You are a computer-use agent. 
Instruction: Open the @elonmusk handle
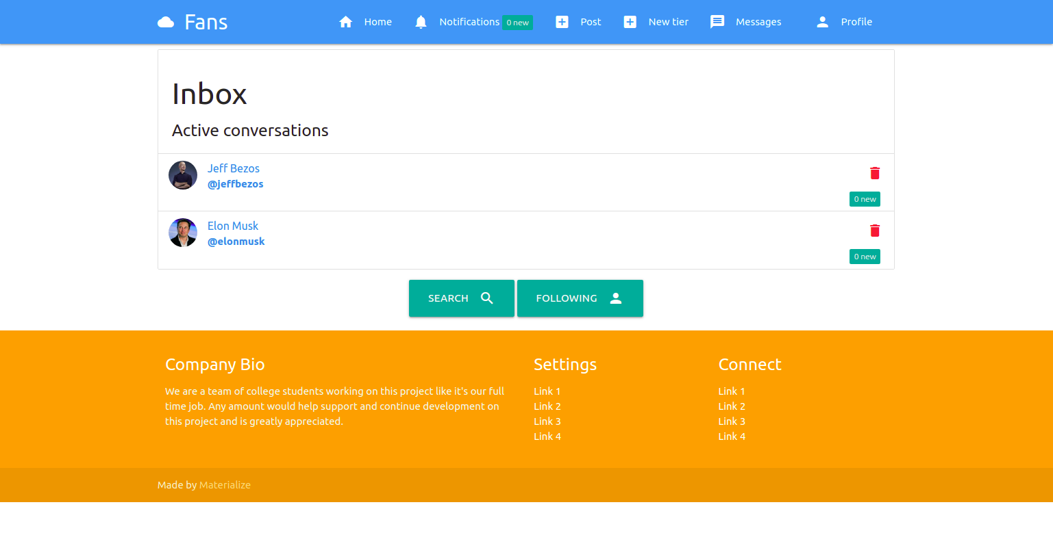click(236, 242)
